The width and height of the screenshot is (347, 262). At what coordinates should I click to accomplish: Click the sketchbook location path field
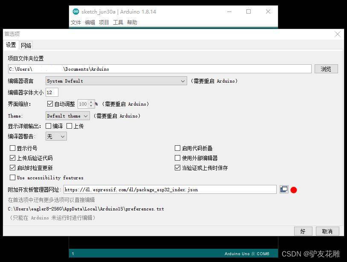click(x=159, y=69)
